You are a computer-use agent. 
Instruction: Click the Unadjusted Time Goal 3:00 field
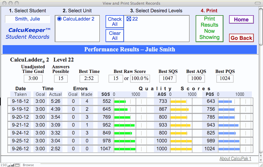tap(33, 79)
